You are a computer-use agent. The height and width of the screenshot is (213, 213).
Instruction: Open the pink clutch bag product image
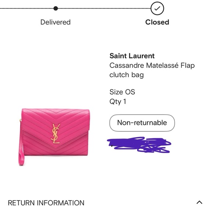[x=54, y=137]
